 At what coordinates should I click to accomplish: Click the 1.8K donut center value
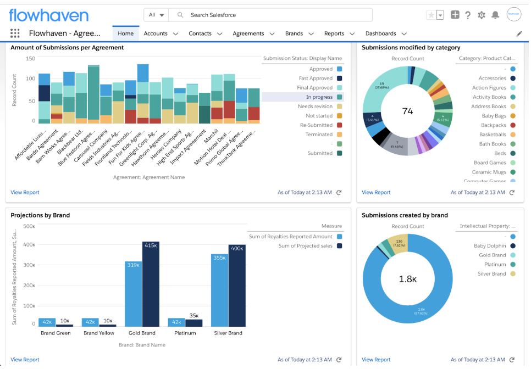click(x=407, y=279)
